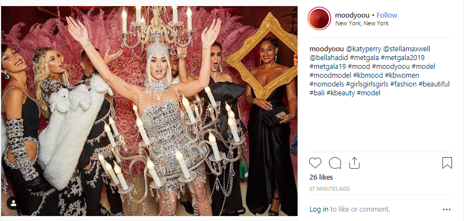Show tagged people icon on photo
464x221 pixels.
pyautogui.click(x=13, y=203)
